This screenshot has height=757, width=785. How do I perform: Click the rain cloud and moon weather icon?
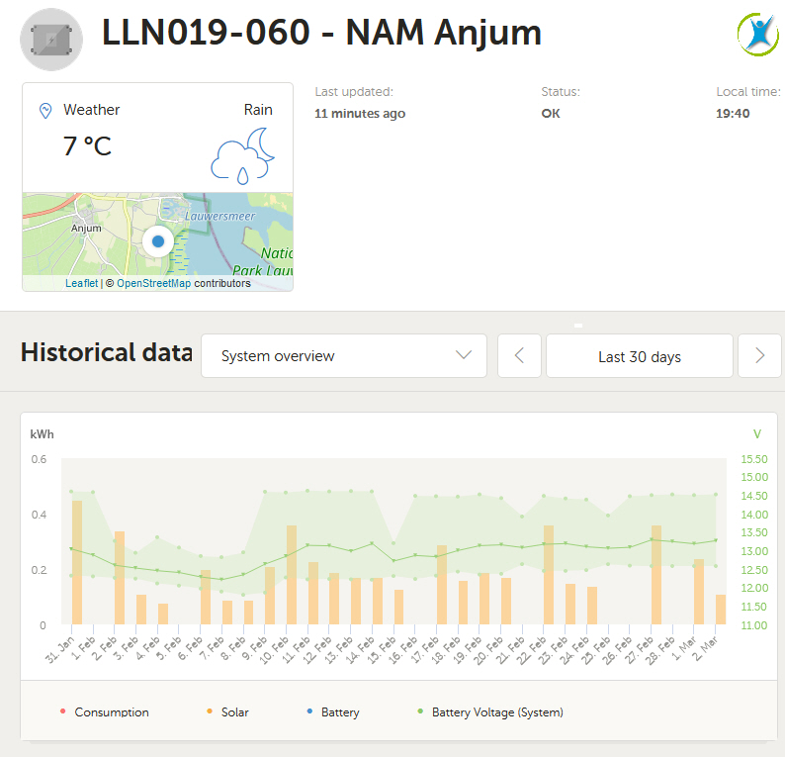(243, 155)
